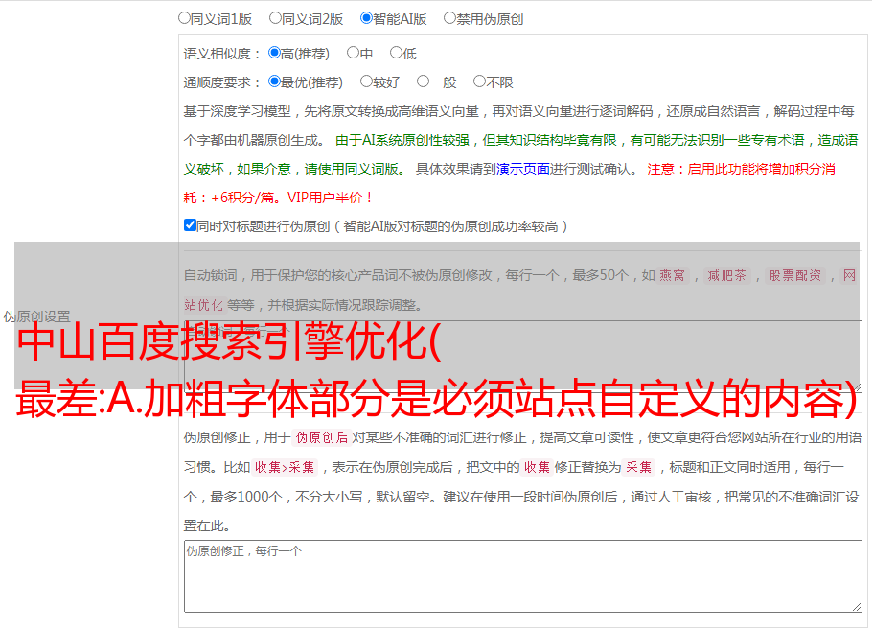Click the 伪原创修正 textarea resize handle

[857, 608]
